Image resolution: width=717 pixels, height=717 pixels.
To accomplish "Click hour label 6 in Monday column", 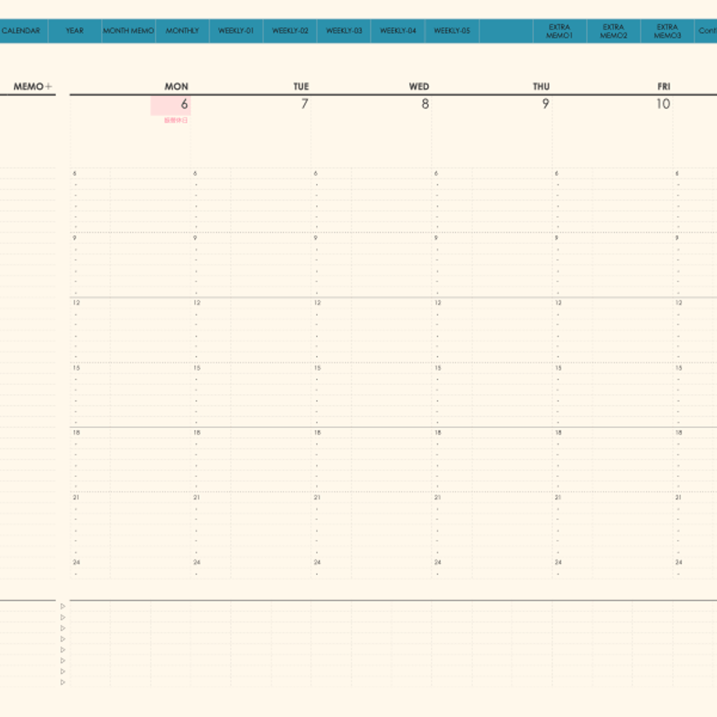I will 75,173.
